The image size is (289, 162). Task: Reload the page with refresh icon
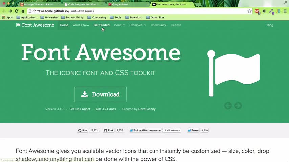click(16, 11)
